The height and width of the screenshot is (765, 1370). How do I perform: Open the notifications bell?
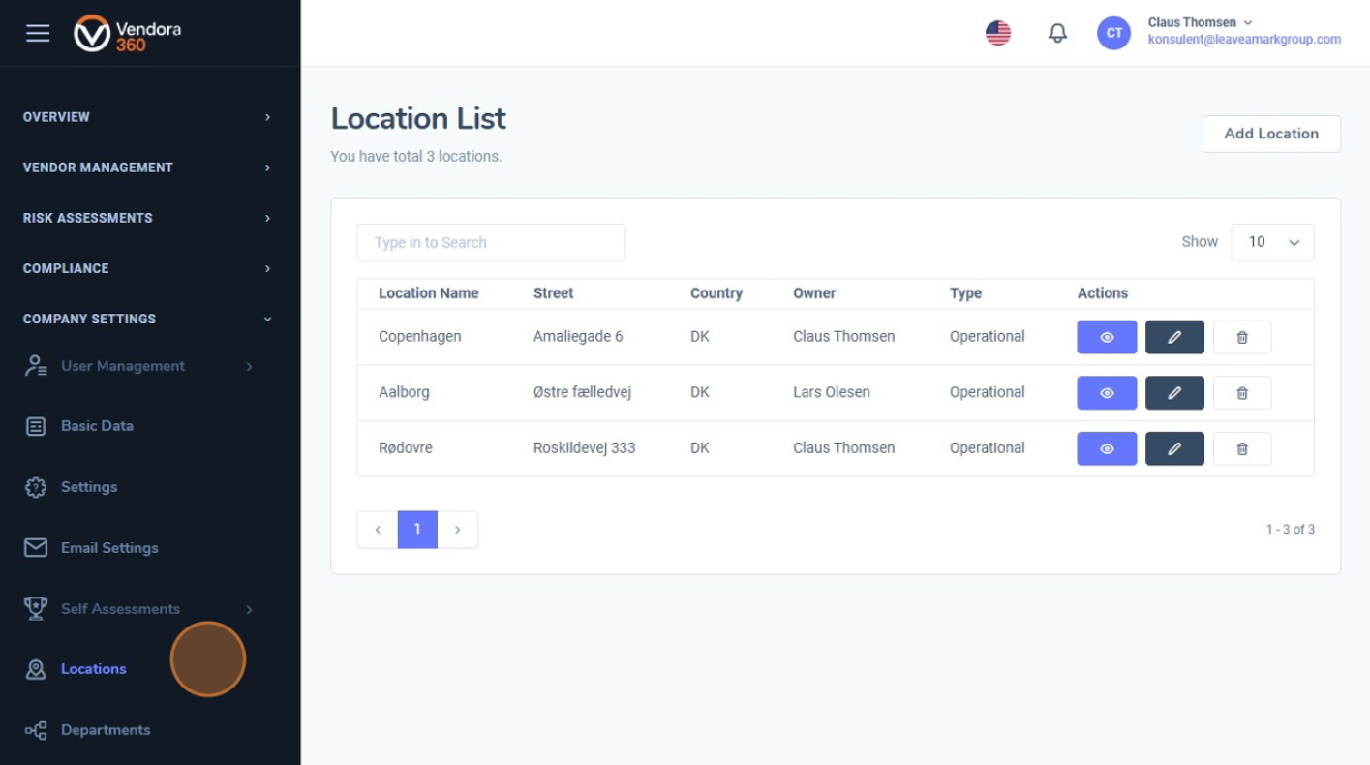pyautogui.click(x=1057, y=33)
